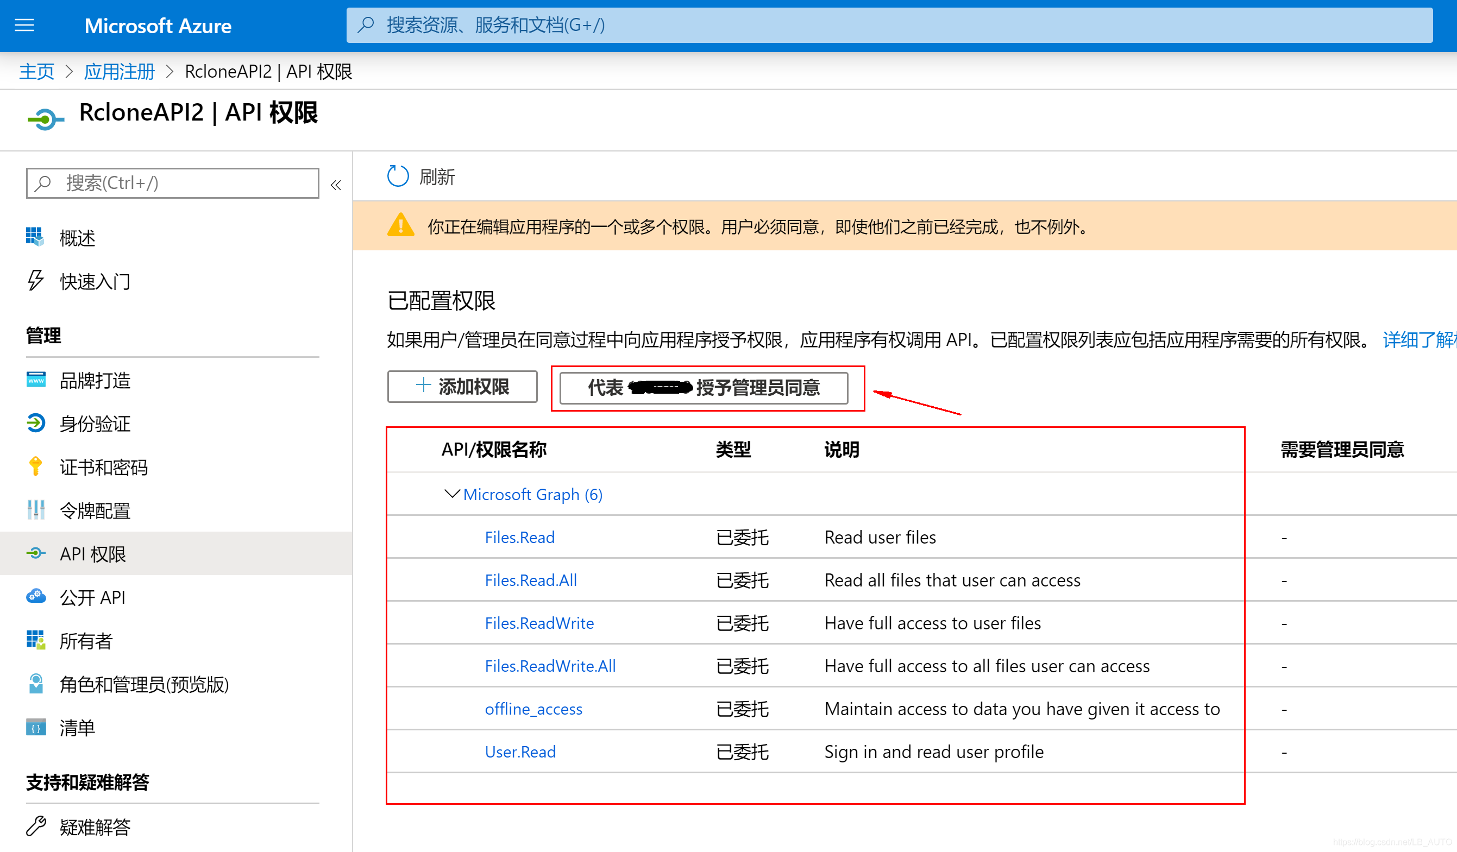Open the Azure portal hamburger menu
This screenshot has height=852, width=1457.
pyautogui.click(x=24, y=25)
